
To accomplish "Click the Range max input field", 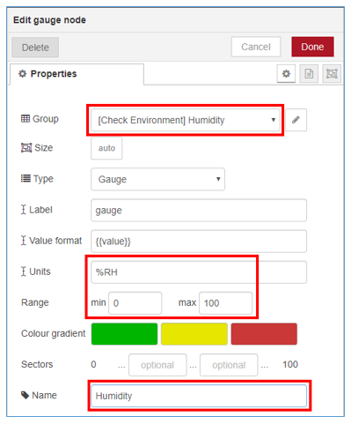I will (226, 303).
